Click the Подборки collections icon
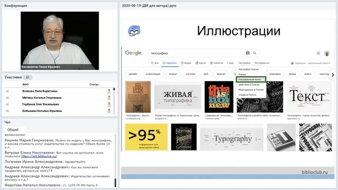The width and height of the screenshot is (338, 190). [292, 63]
